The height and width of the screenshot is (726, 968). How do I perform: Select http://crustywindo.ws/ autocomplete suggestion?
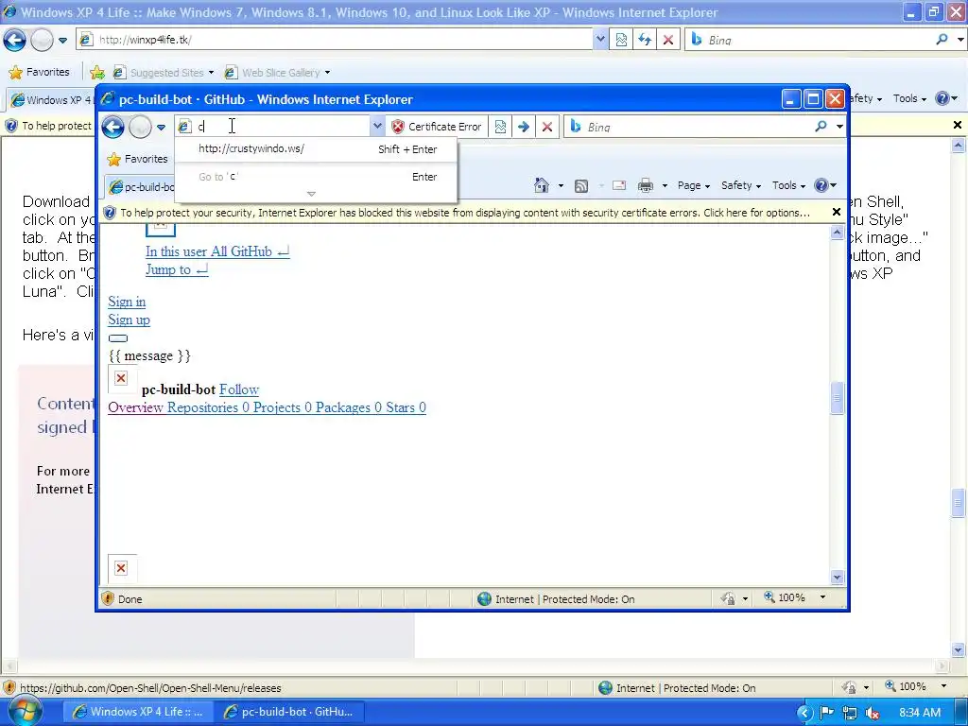316,148
